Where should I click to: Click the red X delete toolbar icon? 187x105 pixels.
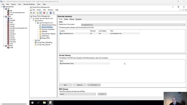(44, 13)
